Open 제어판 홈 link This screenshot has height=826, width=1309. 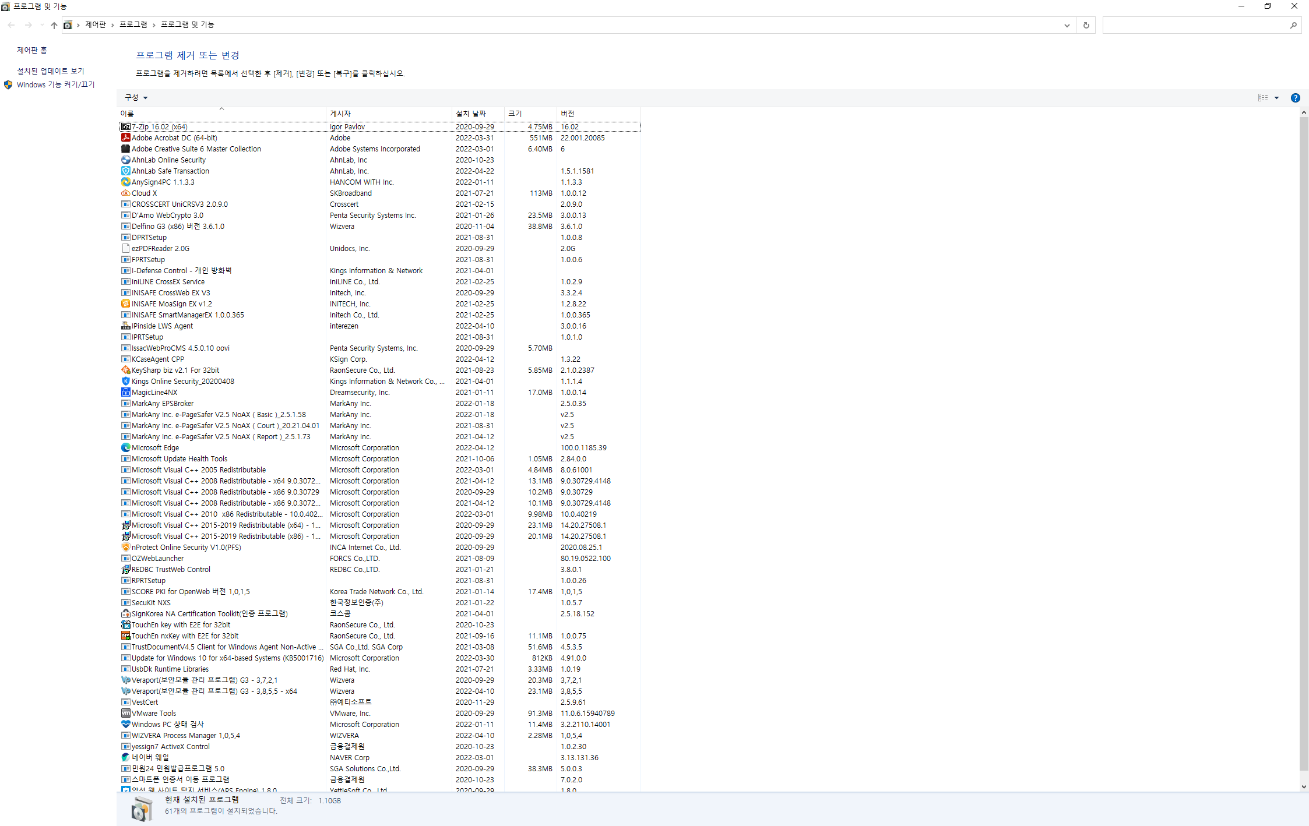(x=32, y=51)
